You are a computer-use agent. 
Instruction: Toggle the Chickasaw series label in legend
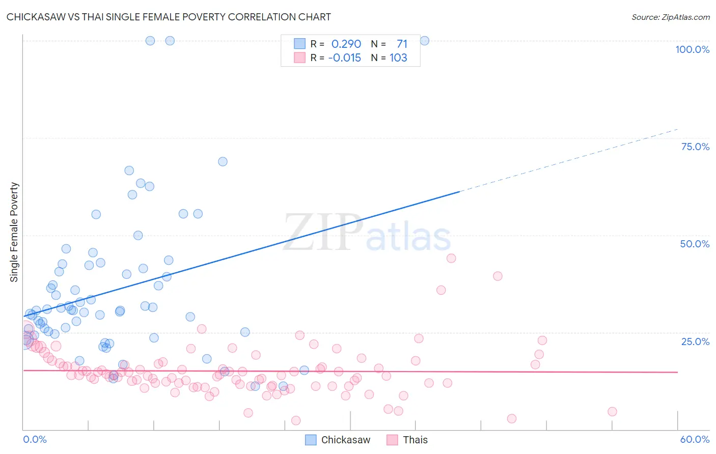(x=346, y=440)
